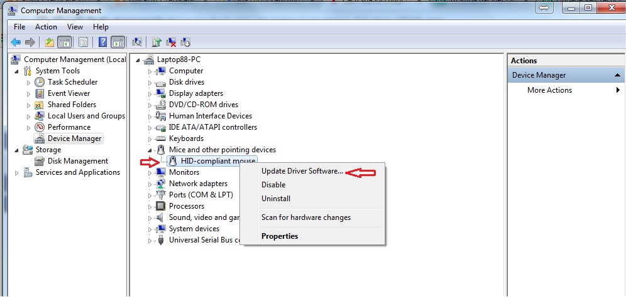The height and width of the screenshot is (297, 626).
Task: Select Disk Management in the left tree
Action: [x=77, y=161]
